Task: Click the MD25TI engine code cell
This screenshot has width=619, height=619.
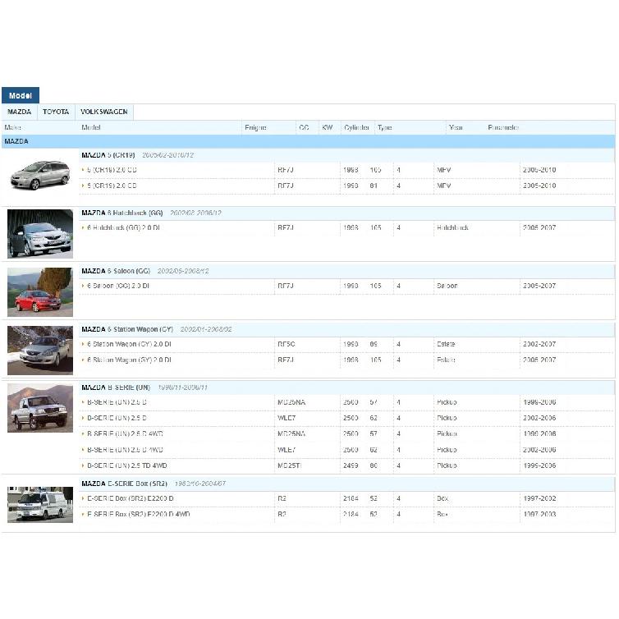Action: point(290,465)
